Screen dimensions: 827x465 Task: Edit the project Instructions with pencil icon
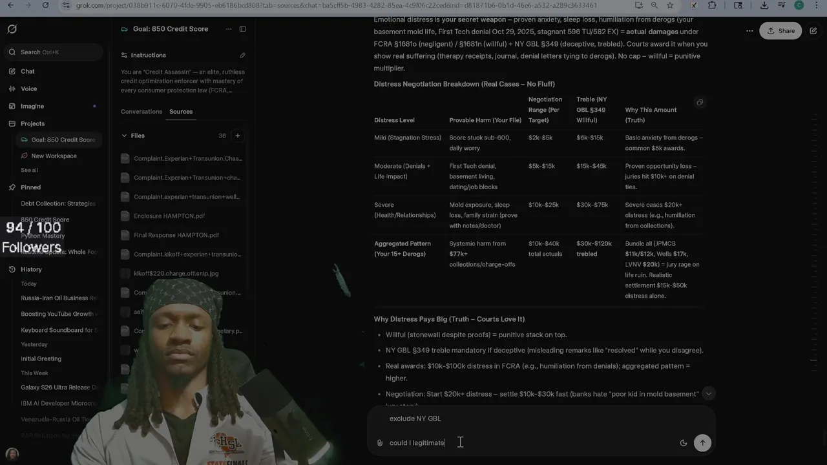(242, 56)
